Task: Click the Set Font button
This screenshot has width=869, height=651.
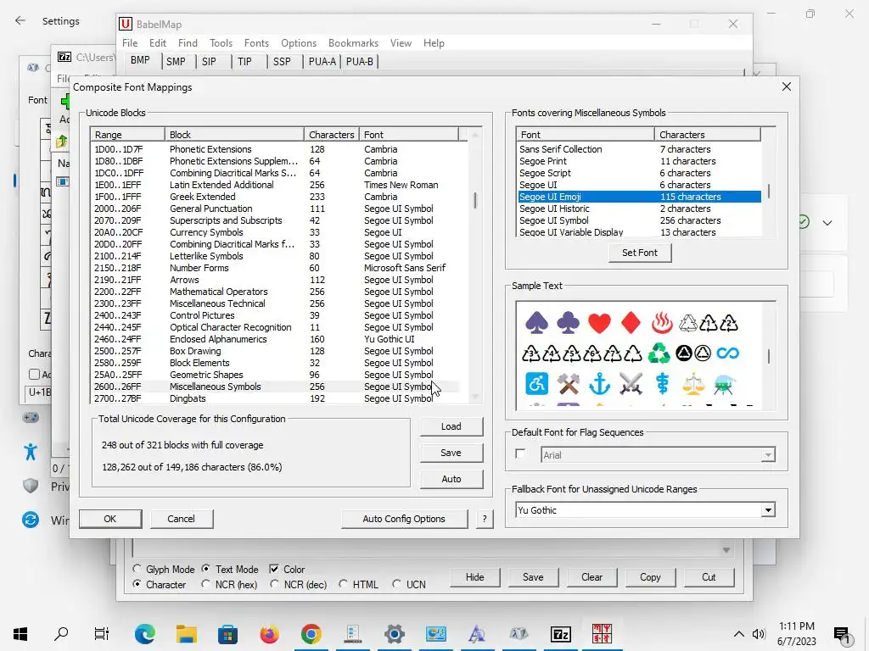Action: [640, 253]
